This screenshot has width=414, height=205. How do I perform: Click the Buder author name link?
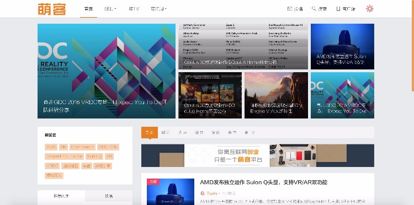pos(212,193)
